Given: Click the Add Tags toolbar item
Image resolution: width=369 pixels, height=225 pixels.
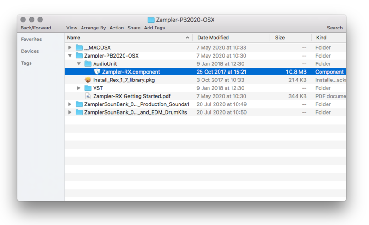Looking at the screenshot, I should click(155, 28).
